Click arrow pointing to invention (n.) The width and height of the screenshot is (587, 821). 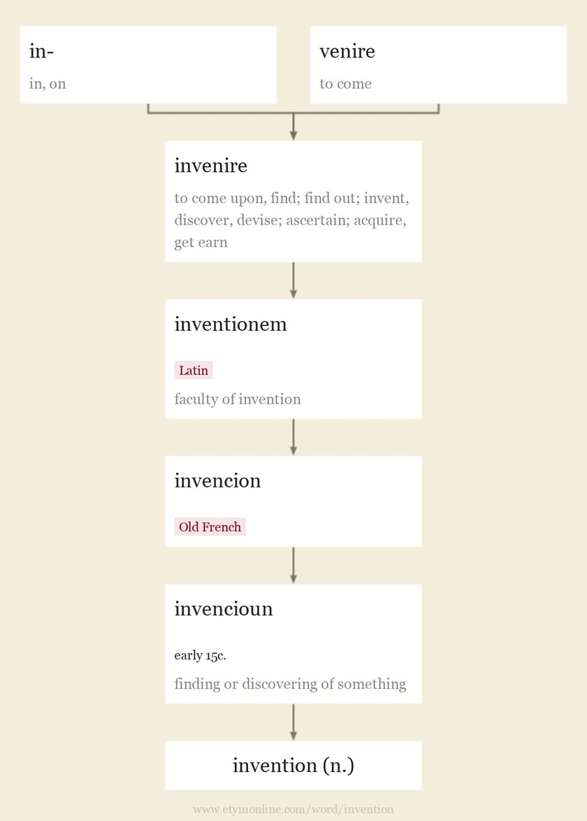click(x=293, y=722)
